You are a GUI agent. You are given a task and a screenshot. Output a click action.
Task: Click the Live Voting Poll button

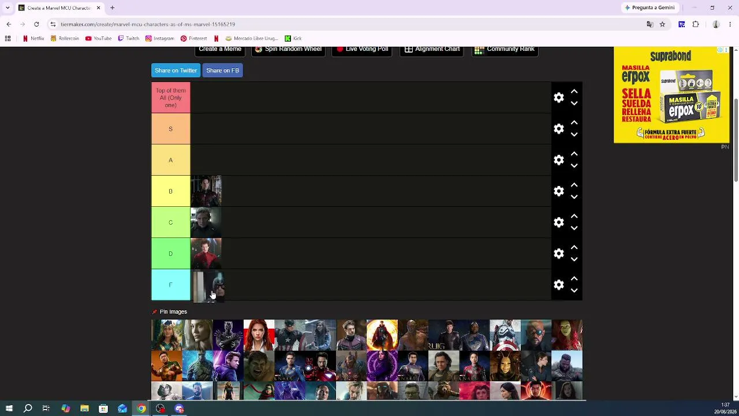[362, 50]
